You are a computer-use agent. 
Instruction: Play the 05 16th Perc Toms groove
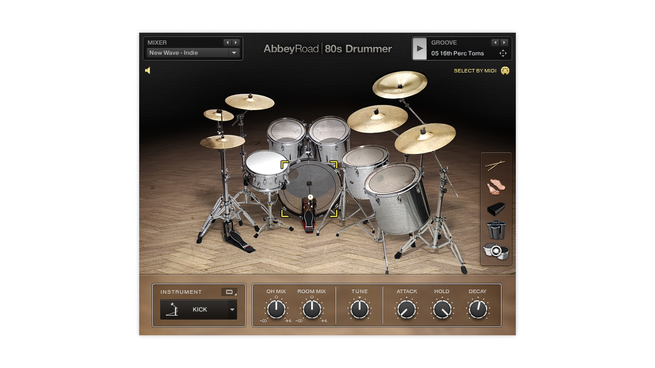pyautogui.click(x=420, y=49)
